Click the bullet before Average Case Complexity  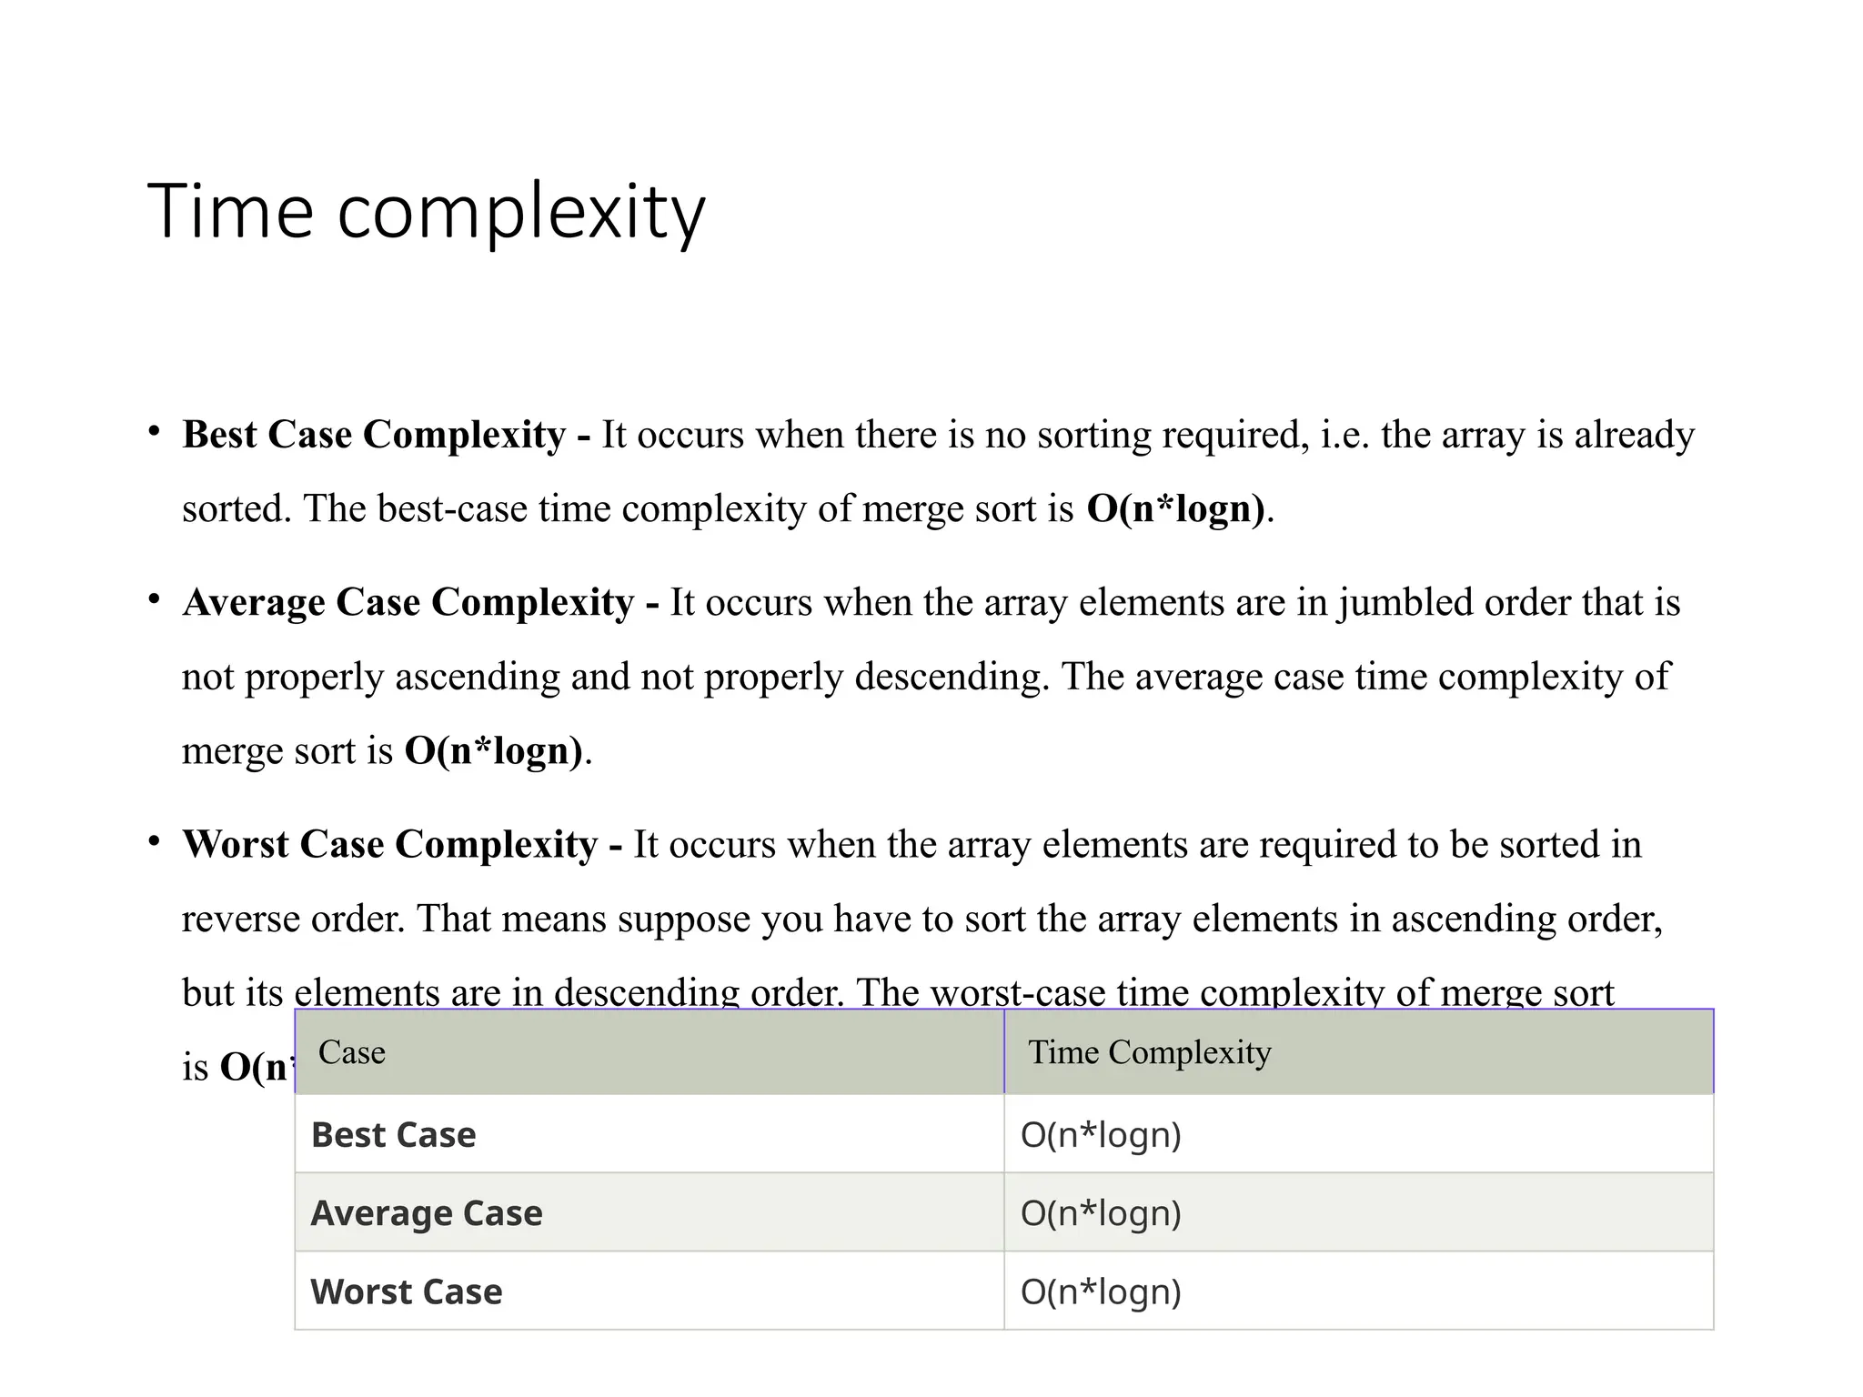tap(155, 598)
